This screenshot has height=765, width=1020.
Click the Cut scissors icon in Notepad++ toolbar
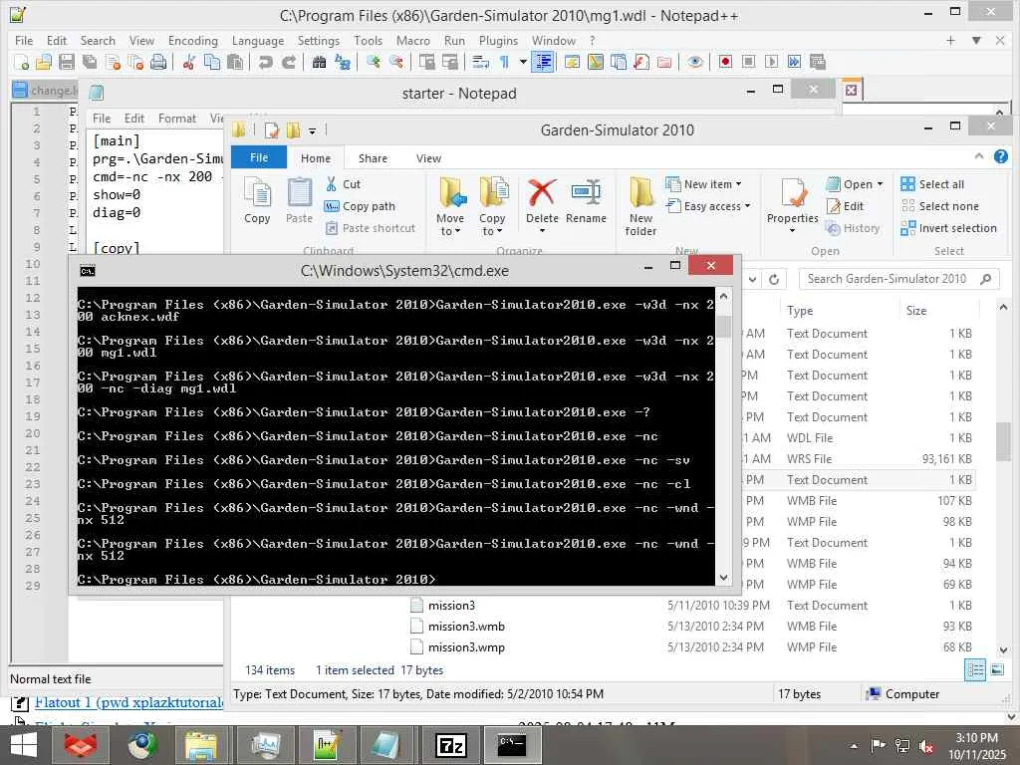click(x=188, y=62)
